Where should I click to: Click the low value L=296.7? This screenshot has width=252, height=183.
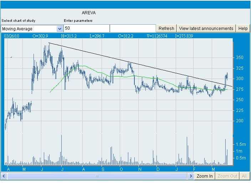point(97,36)
